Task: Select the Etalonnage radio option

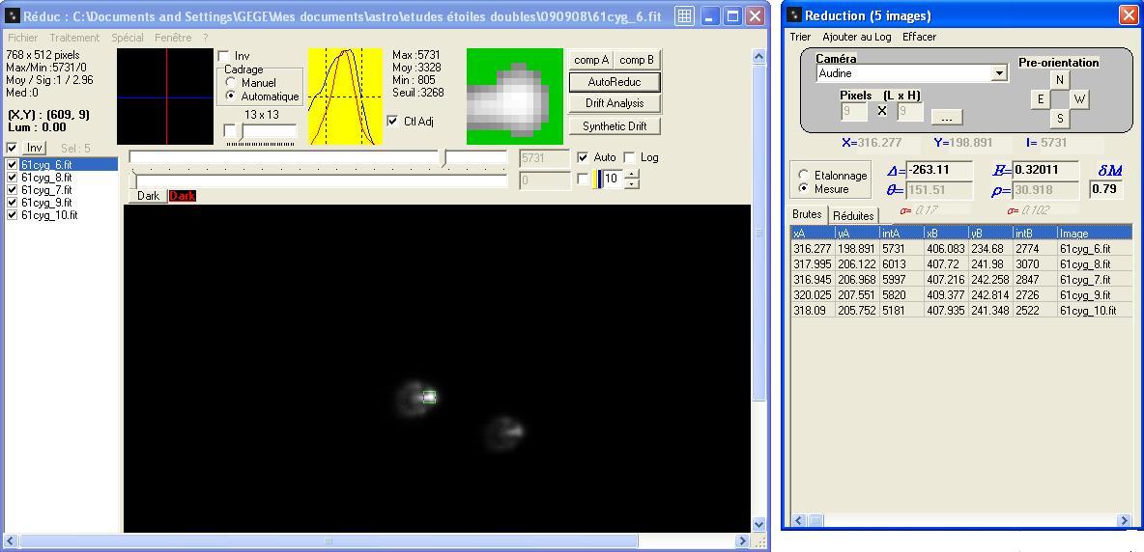Action: pyautogui.click(x=804, y=176)
